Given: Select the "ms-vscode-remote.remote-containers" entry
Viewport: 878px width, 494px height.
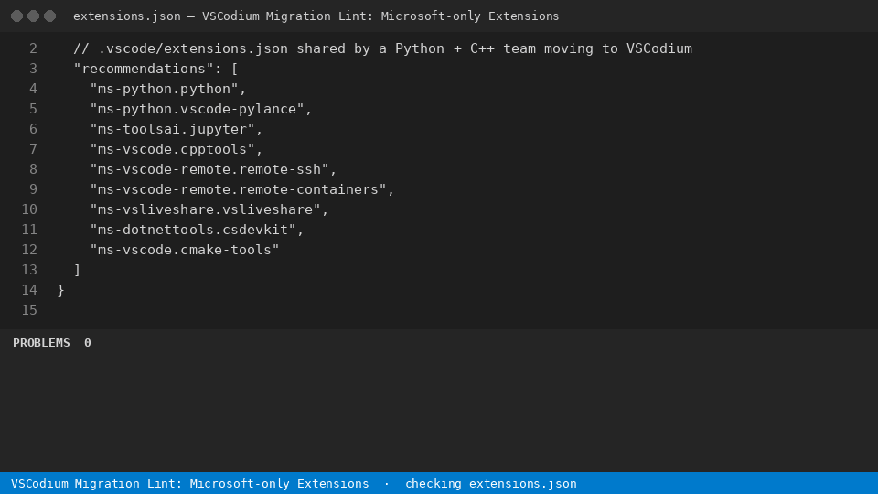Looking at the screenshot, I should (239, 190).
